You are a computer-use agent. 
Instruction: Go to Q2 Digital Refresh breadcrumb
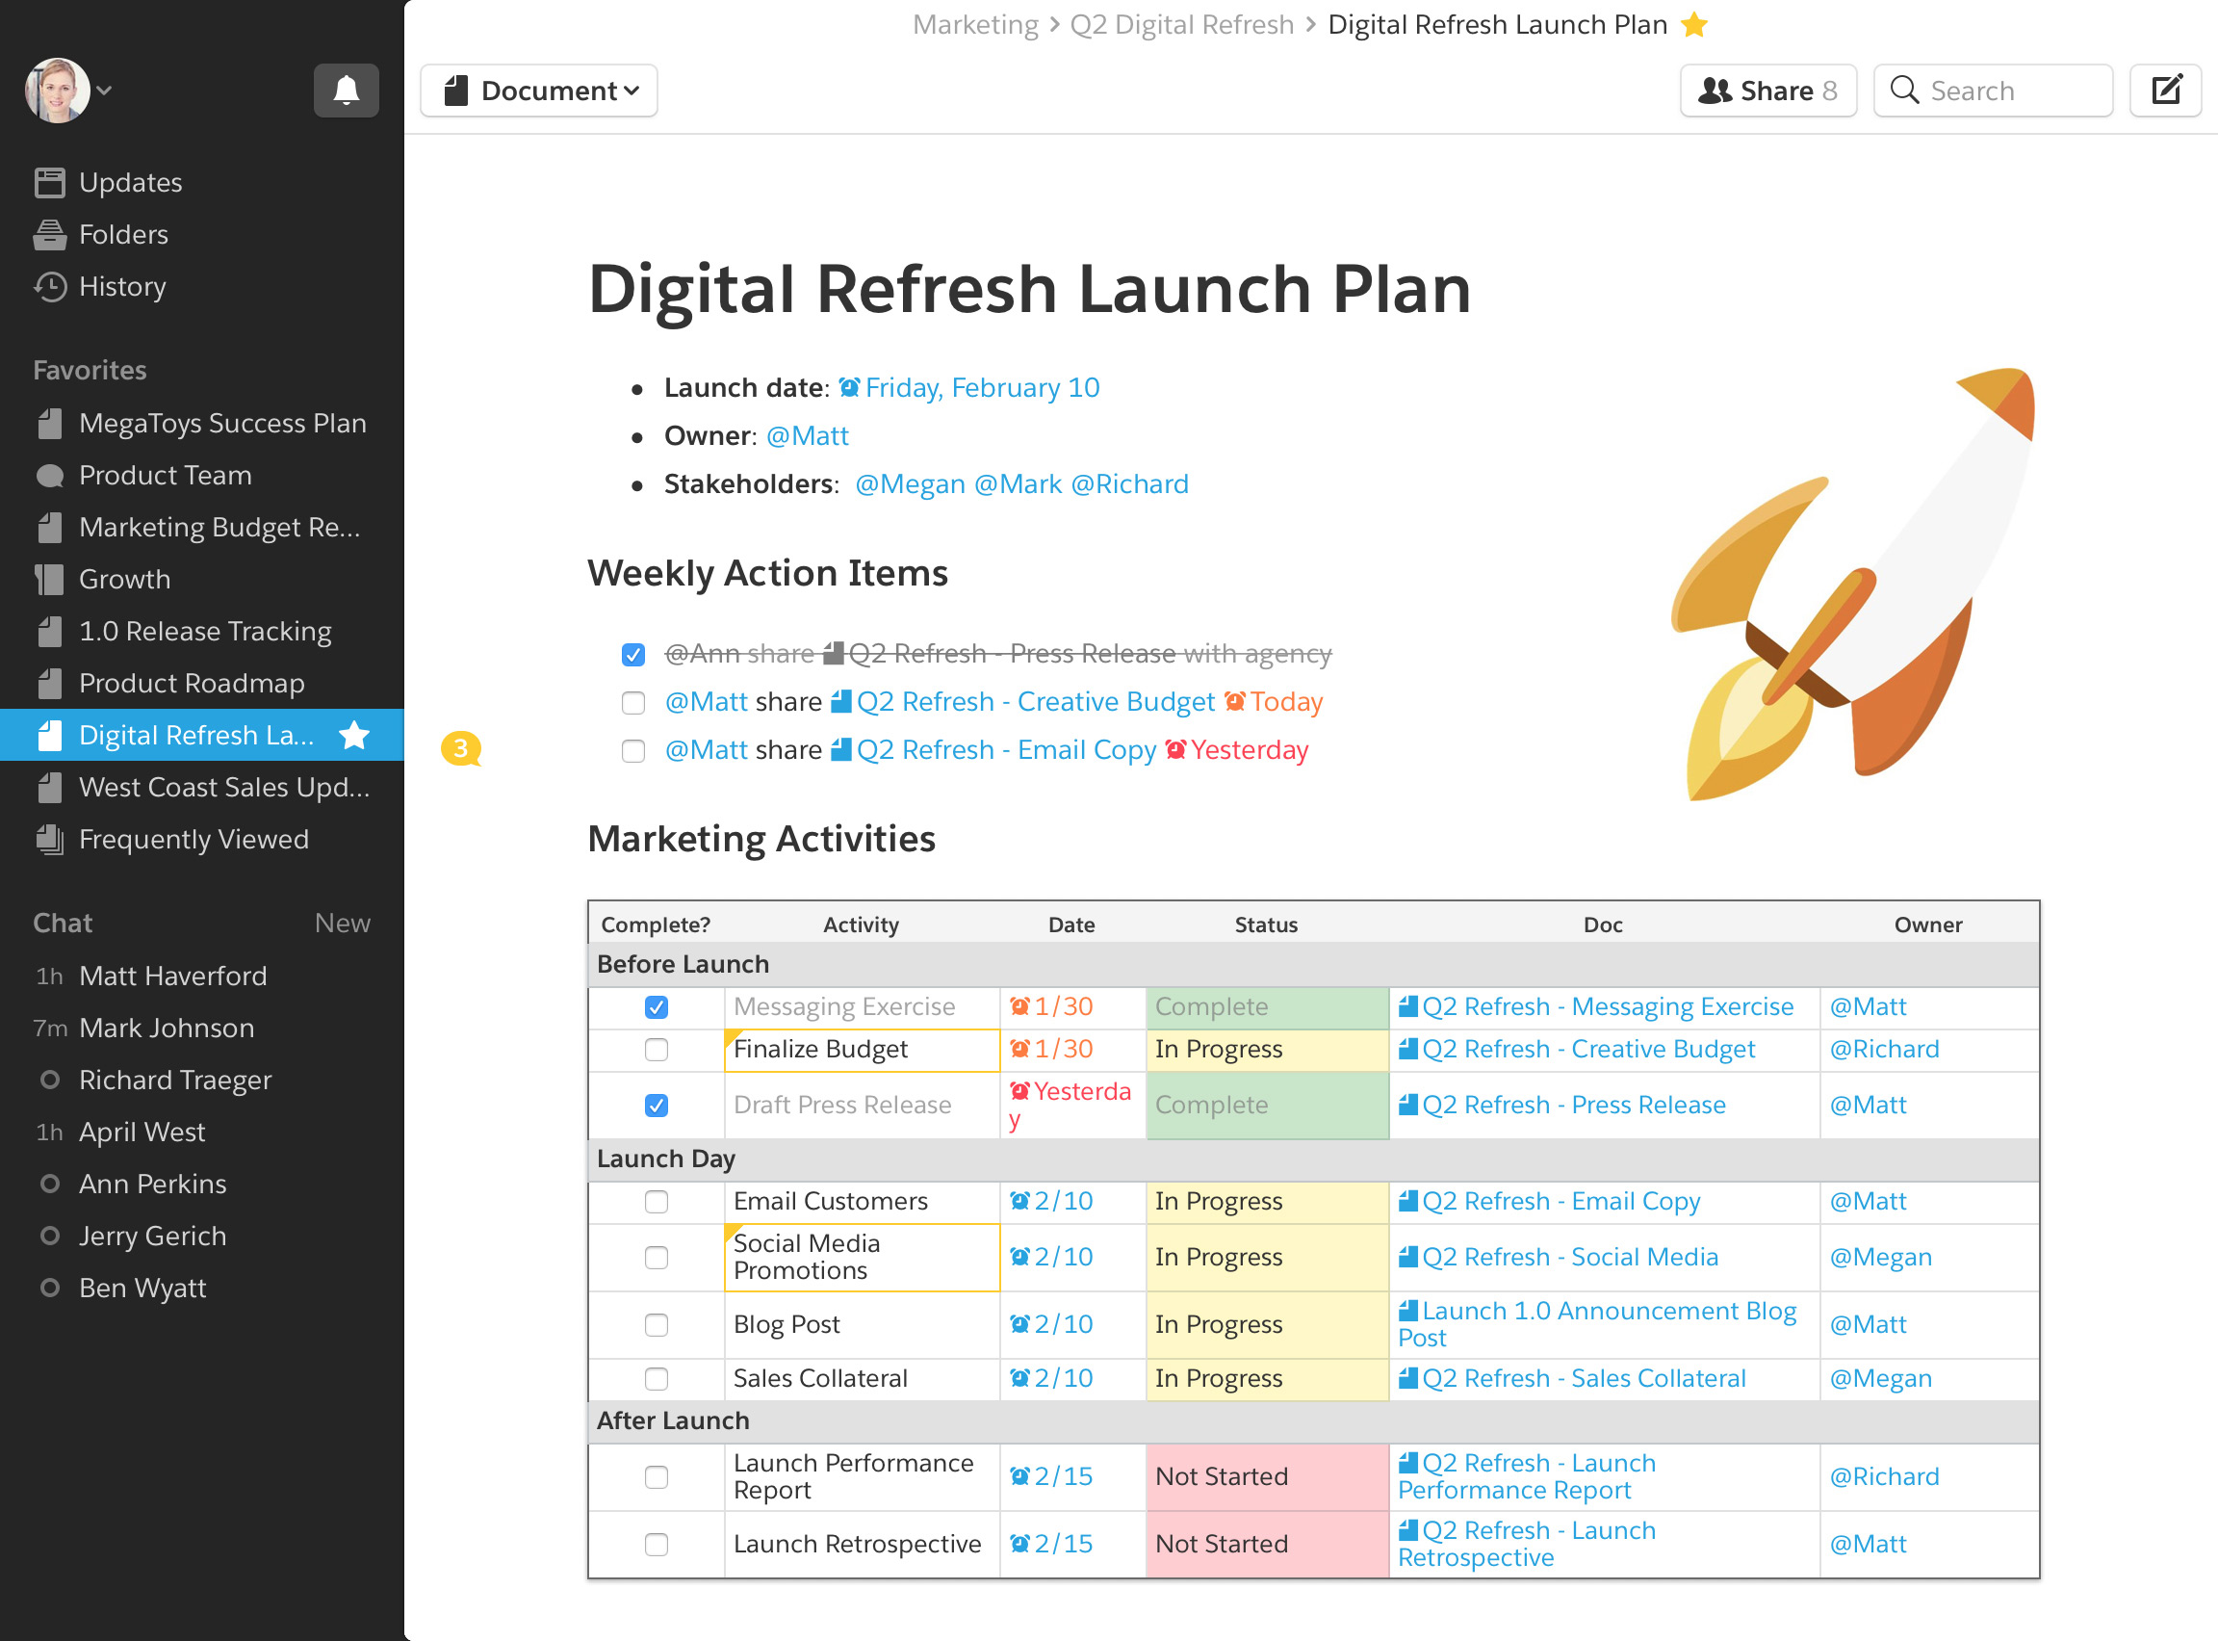pyautogui.click(x=1181, y=25)
